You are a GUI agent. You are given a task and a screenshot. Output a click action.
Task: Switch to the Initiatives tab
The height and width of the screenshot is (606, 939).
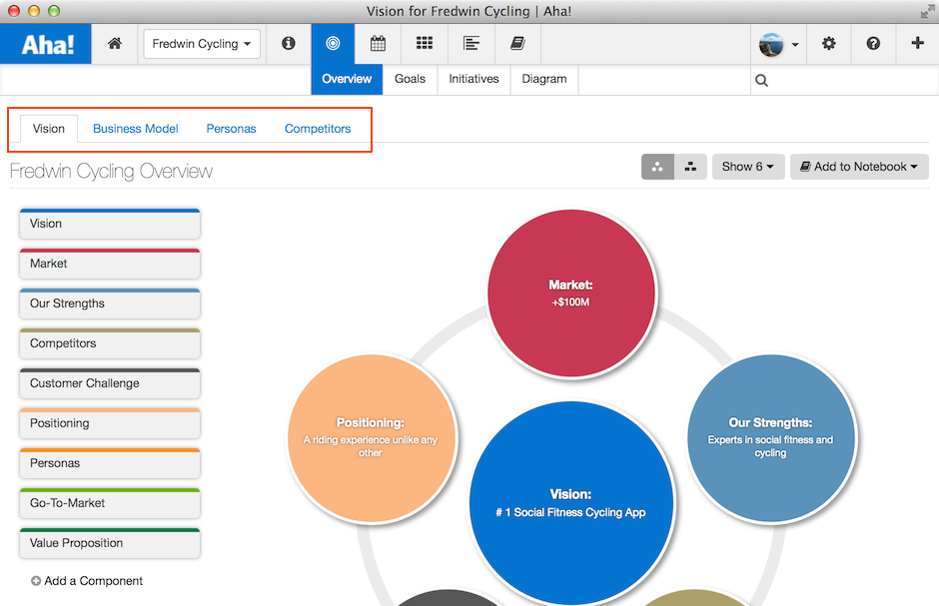(473, 79)
